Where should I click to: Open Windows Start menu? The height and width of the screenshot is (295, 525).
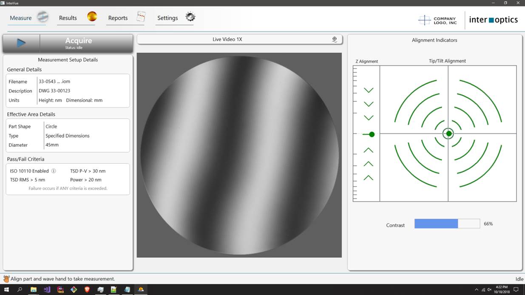(x=6, y=289)
